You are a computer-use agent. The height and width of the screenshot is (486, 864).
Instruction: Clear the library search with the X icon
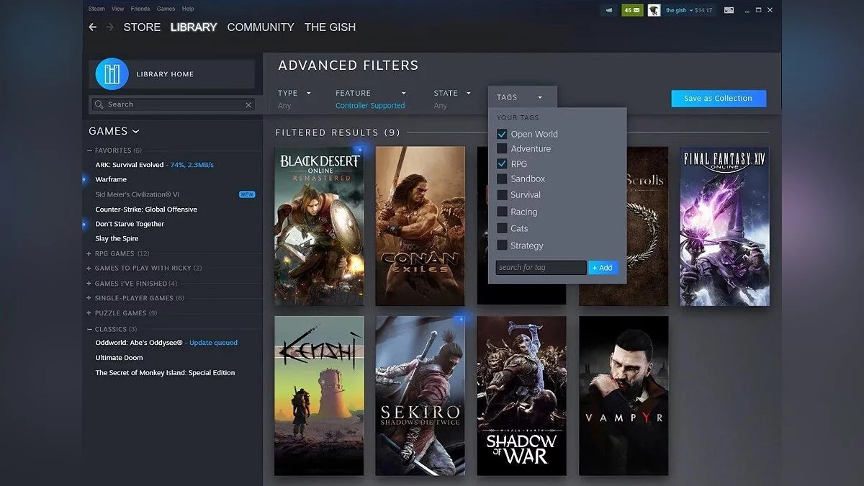(248, 104)
